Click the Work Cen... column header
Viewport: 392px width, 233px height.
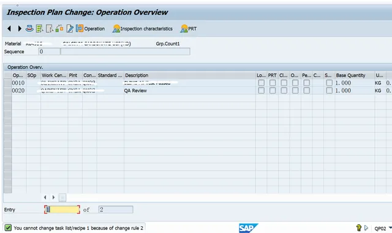click(54, 75)
